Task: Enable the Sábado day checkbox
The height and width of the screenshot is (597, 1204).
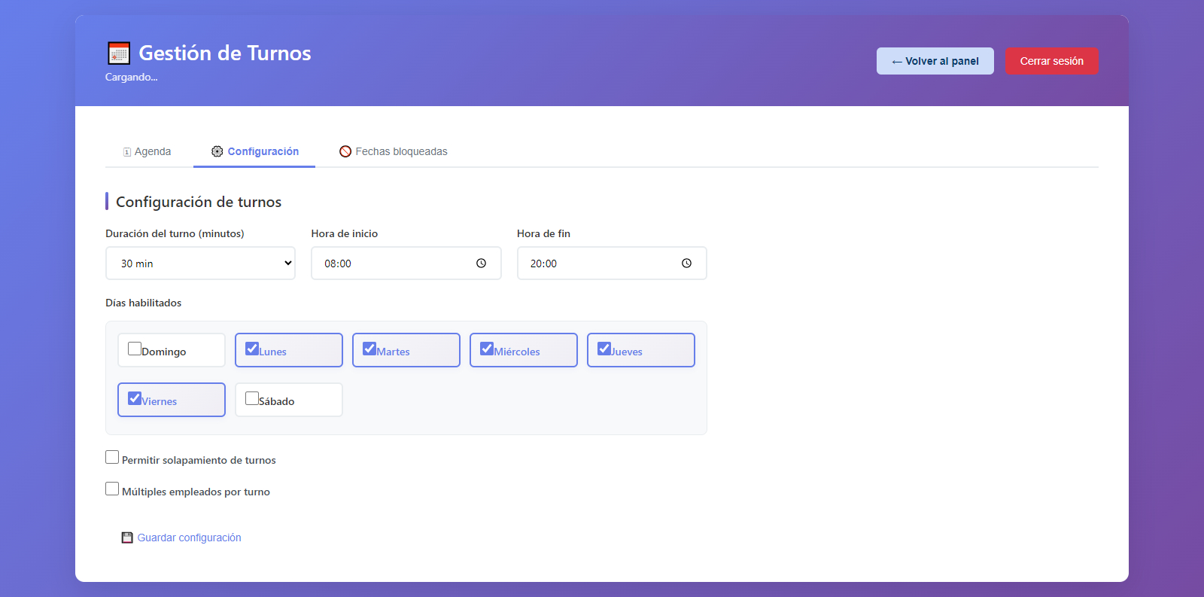Action: pyautogui.click(x=252, y=398)
